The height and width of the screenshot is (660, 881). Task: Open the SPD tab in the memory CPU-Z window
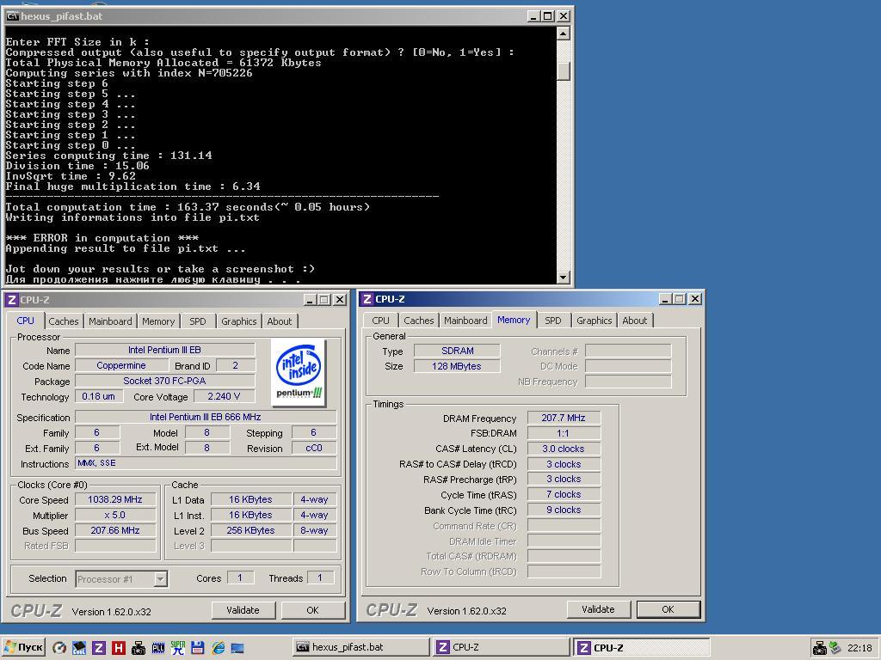[553, 321]
